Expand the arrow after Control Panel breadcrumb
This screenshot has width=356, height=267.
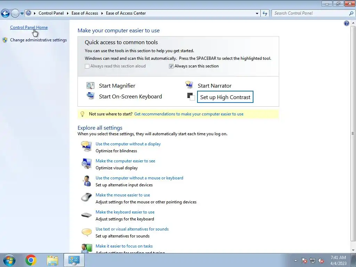tap(68, 14)
